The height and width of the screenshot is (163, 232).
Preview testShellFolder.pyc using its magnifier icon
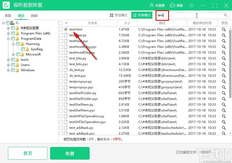click(x=224, y=99)
